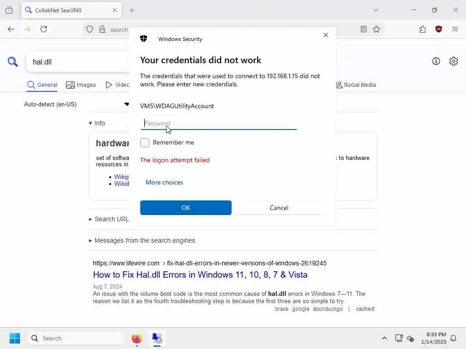Click the Firefox forward arrow
This screenshot has width=466, height=349.
point(27,29)
